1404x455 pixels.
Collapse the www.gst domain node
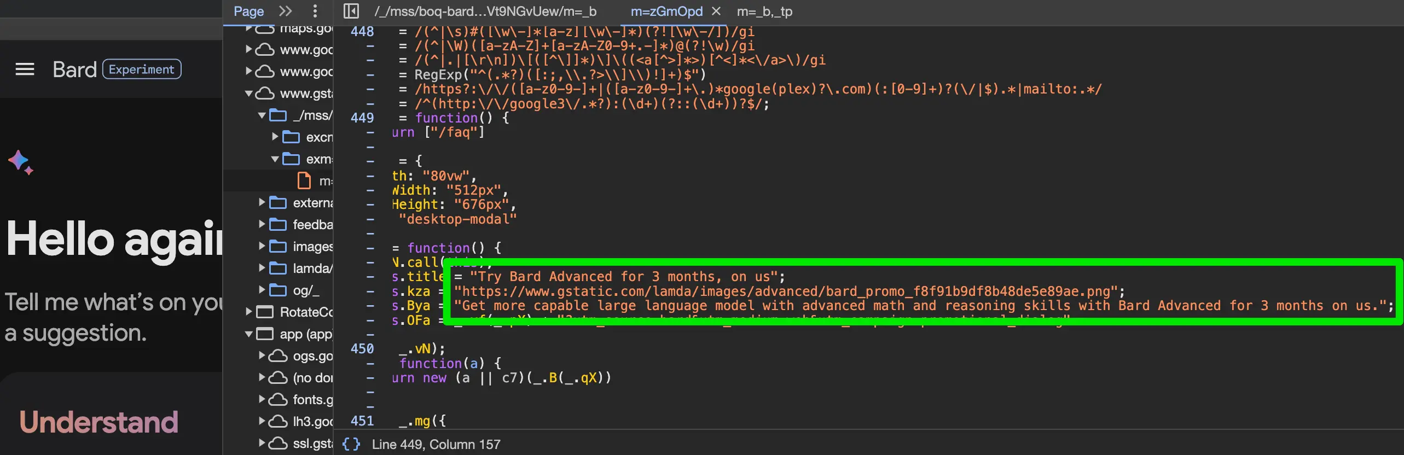coord(249,93)
